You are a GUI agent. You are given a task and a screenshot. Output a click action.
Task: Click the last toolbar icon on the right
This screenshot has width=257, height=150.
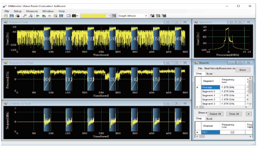[164, 16]
